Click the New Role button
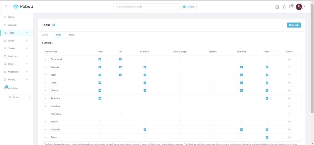Viewport: 314px width, 145px height. (x=294, y=25)
